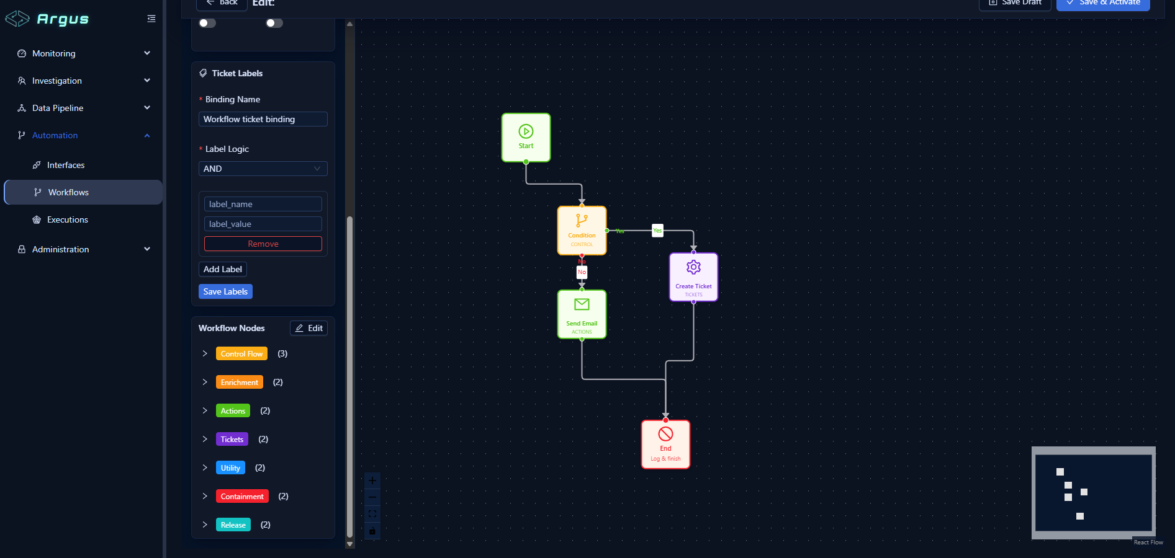Select the Send Email action node
Screen dimensions: 1175x558
pos(582,314)
